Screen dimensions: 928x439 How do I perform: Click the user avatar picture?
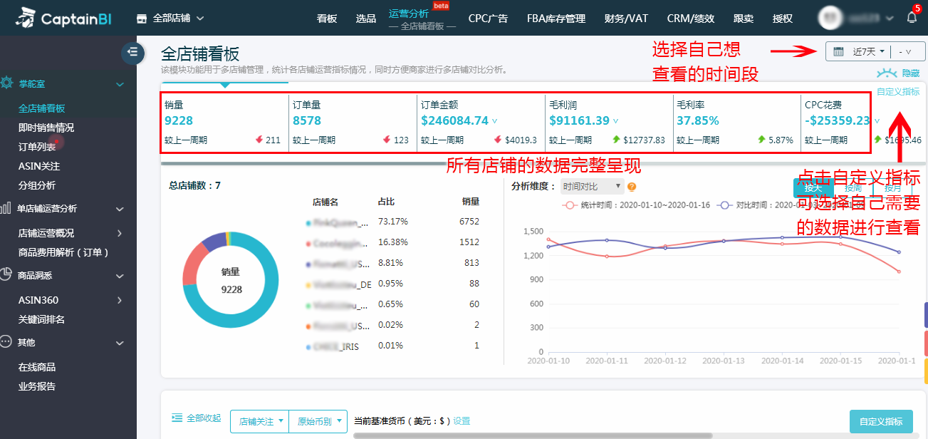pyautogui.click(x=830, y=18)
